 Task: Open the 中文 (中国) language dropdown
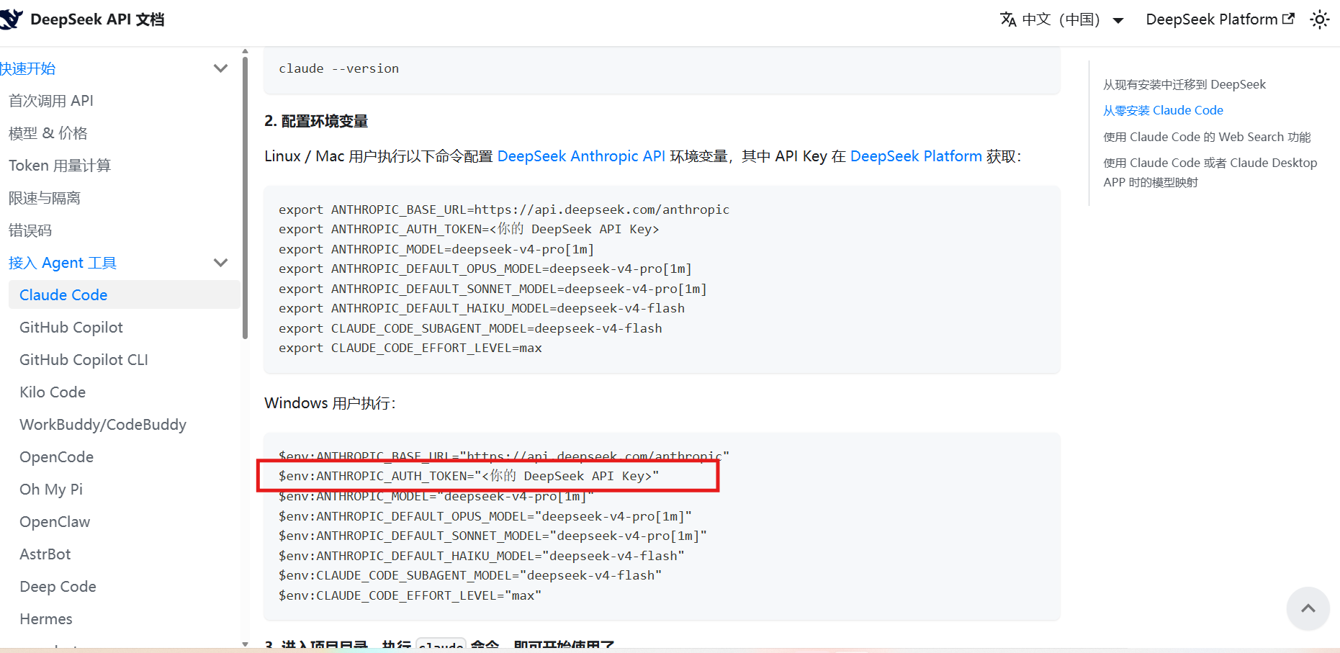point(1062,19)
